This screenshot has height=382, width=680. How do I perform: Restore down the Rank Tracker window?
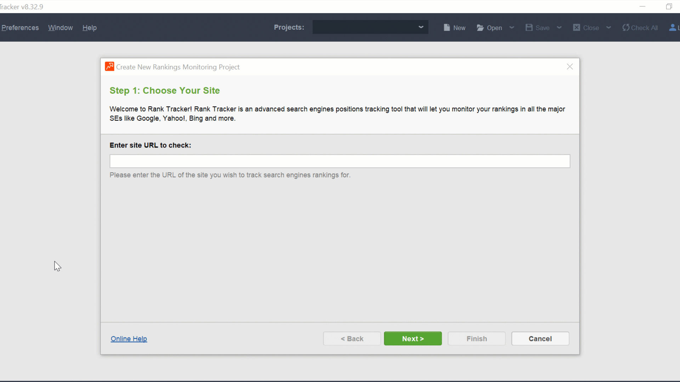669,6
